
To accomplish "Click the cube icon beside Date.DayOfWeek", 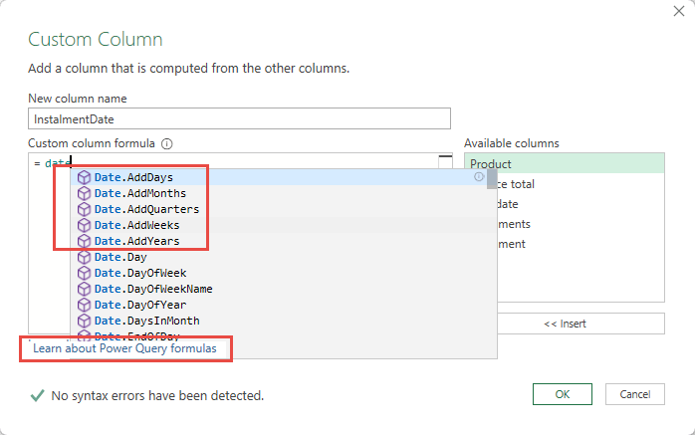I will tap(84, 273).
